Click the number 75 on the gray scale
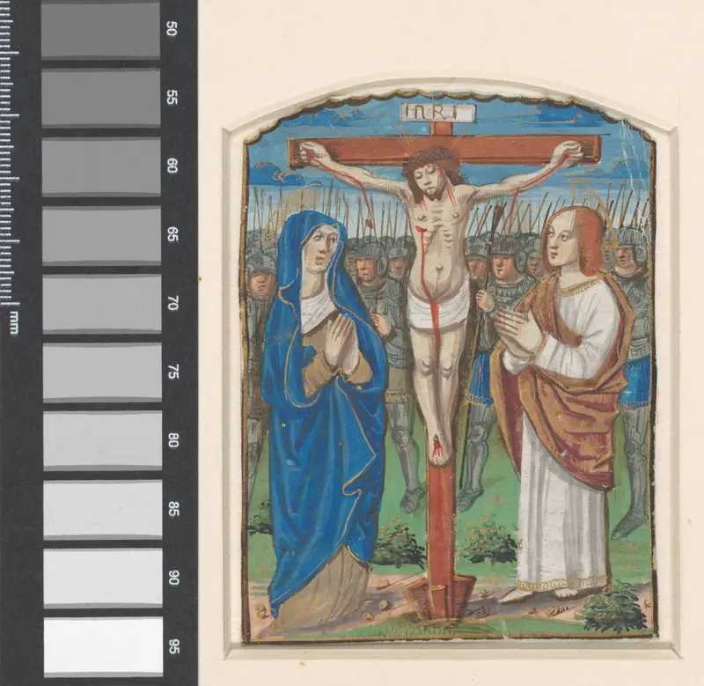Screen dimensions: 704x686 click(x=173, y=372)
